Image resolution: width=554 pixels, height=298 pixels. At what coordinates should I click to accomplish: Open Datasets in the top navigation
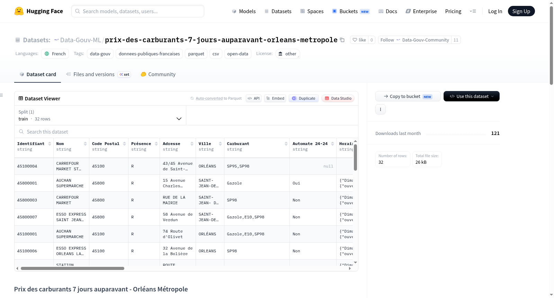click(x=278, y=11)
